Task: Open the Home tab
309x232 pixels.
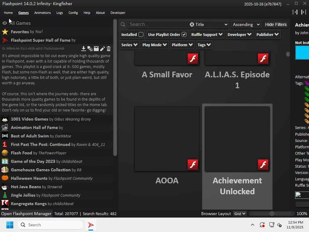Action: pos(8,13)
